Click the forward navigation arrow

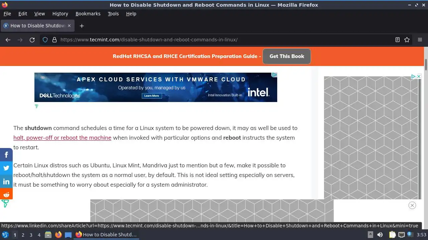click(20, 40)
